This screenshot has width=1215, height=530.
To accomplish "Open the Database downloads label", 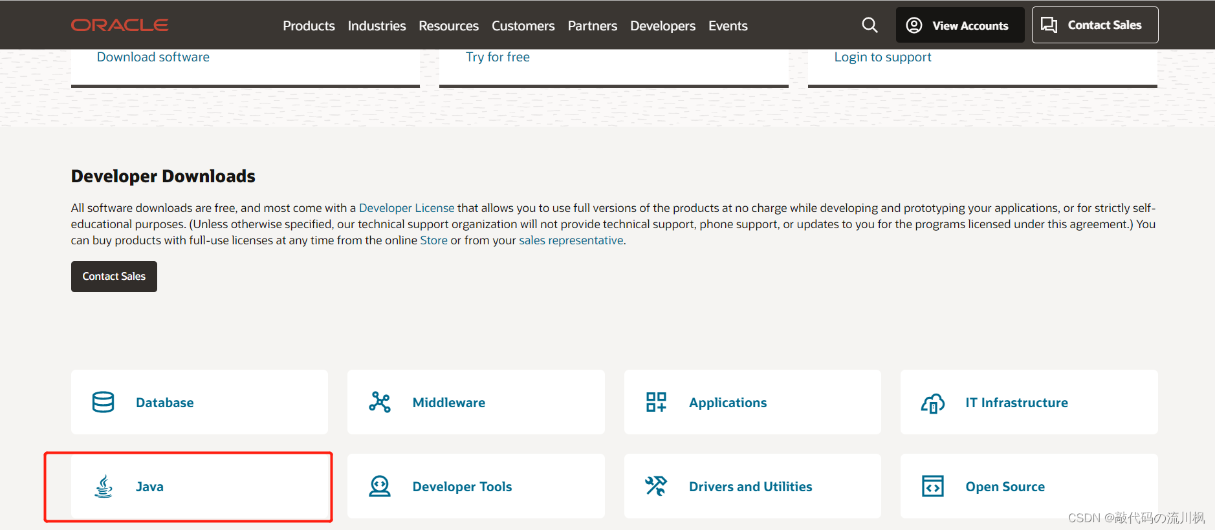I will 164,403.
